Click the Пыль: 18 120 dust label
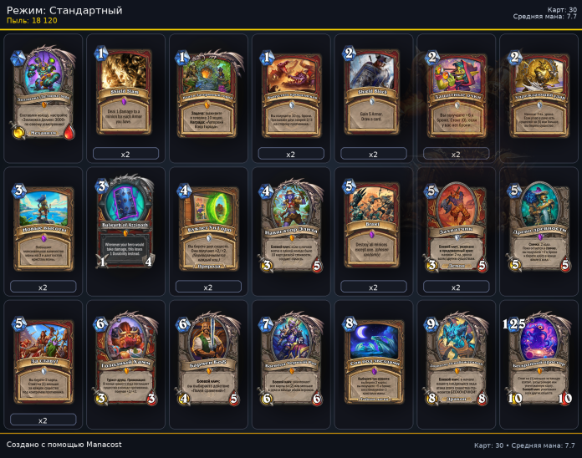Image resolution: width=582 pixels, height=458 pixels. pos(32,21)
